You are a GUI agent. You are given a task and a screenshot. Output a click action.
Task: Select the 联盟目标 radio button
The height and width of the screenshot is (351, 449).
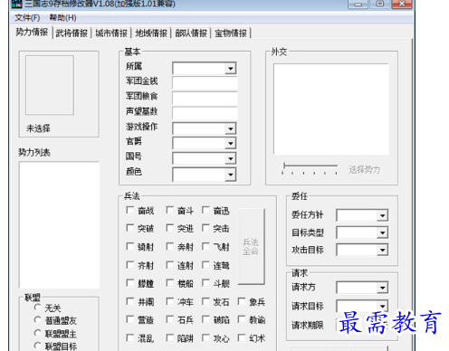tap(38, 346)
